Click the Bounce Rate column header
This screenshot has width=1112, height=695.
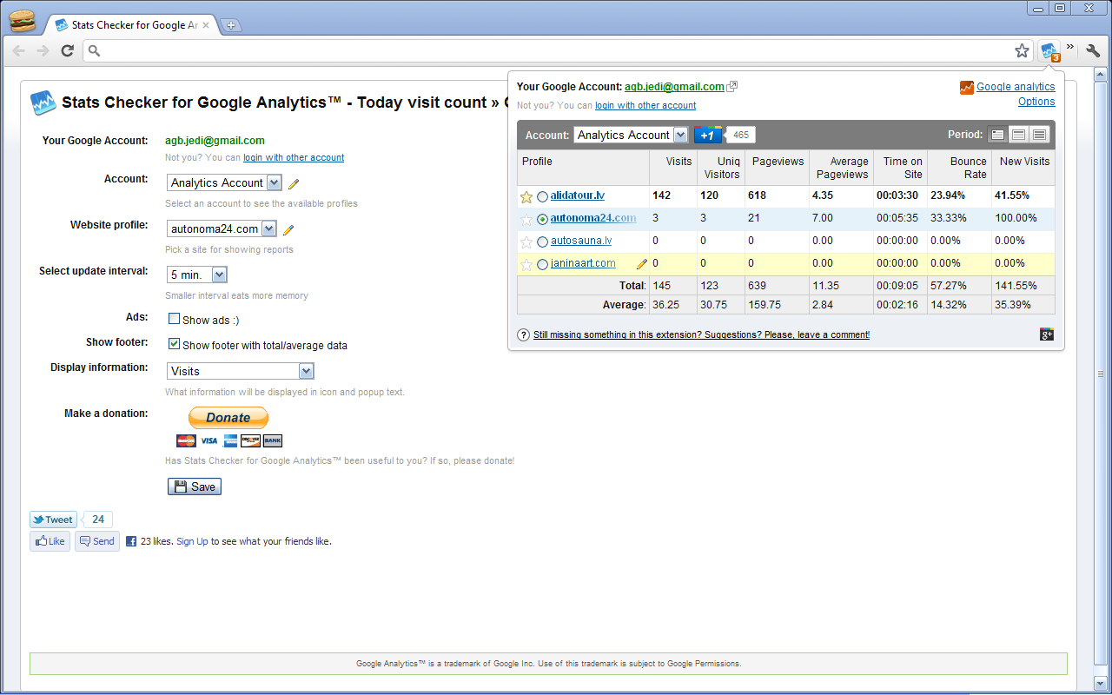coord(958,168)
